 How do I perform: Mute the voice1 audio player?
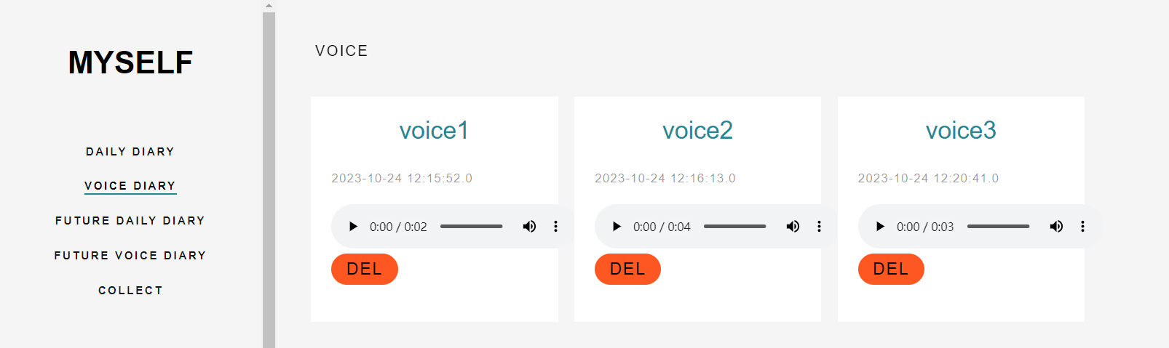(x=529, y=227)
